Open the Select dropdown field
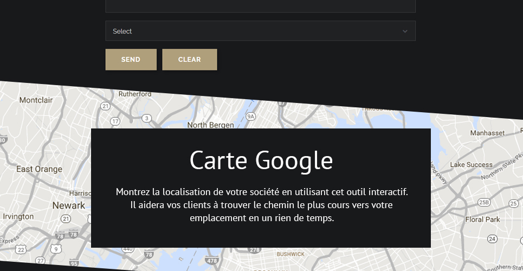Screen dimensions: 523x271 point(261,31)
